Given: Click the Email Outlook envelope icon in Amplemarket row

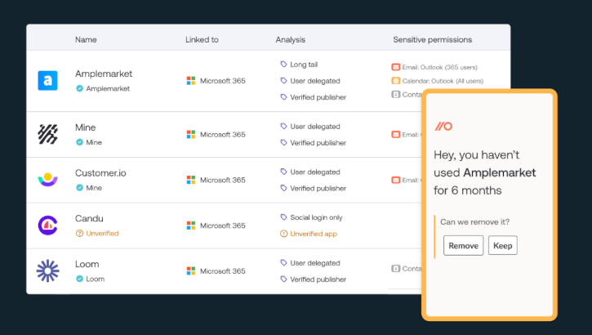Looking at the screenshot, I should [396, 67].
